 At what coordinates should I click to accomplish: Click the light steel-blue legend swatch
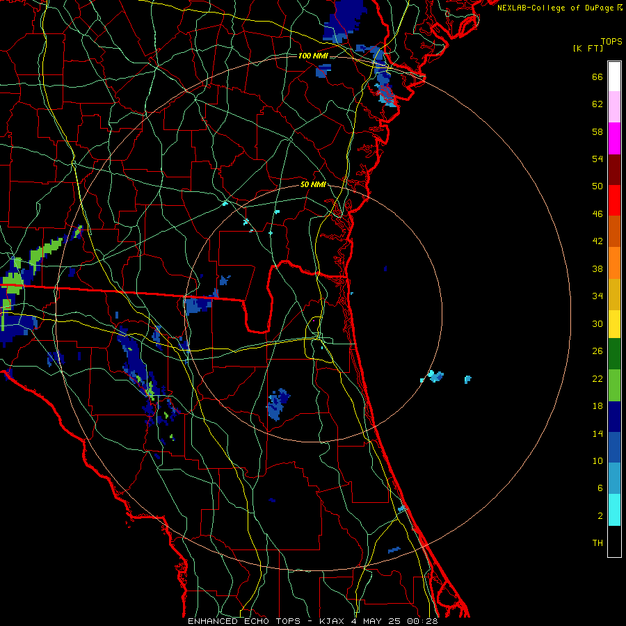(x=614, y=479)
